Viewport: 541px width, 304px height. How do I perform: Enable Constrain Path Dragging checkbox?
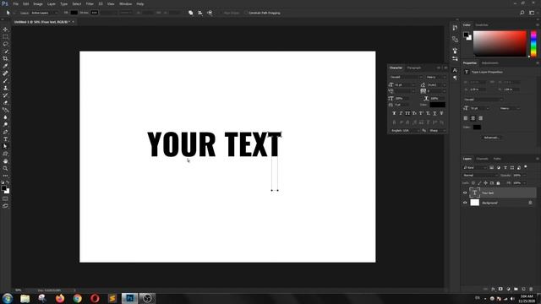[x=246, y=13]
